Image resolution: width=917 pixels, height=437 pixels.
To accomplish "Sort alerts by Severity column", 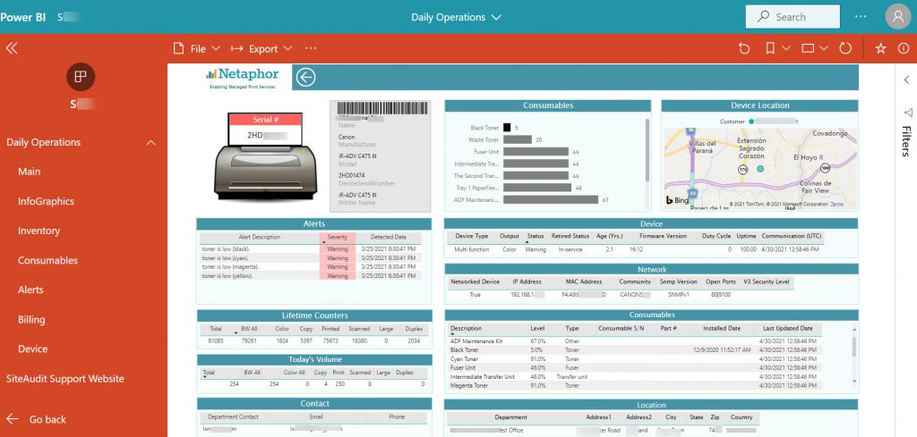I will point(338,238).
